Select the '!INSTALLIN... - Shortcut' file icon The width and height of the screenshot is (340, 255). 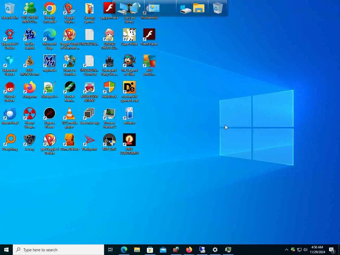(90, 65)
